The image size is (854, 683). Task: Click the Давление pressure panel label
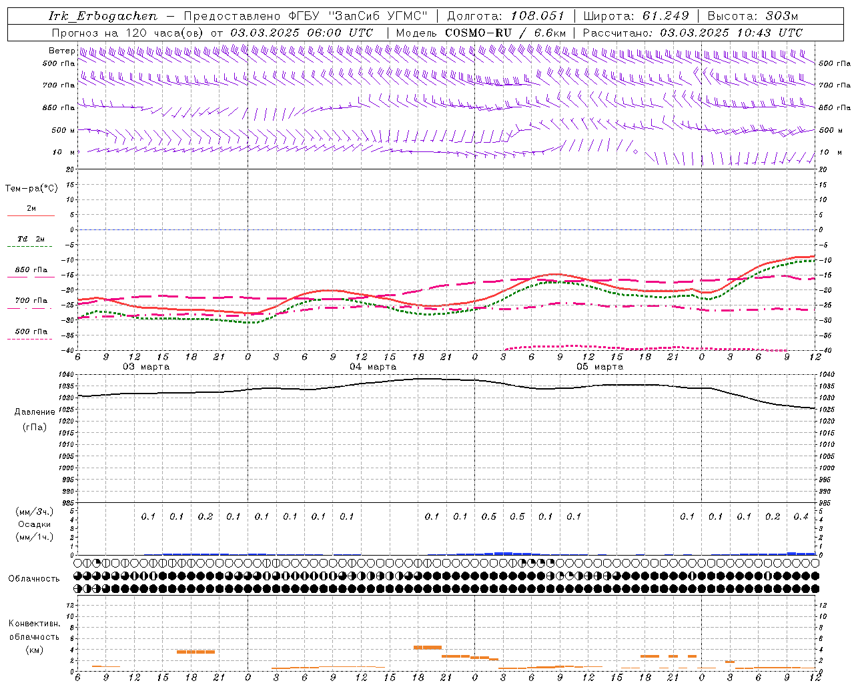[35, 412]
